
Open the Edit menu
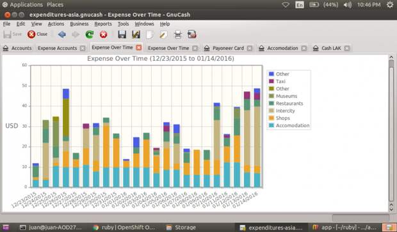[20, 24]
